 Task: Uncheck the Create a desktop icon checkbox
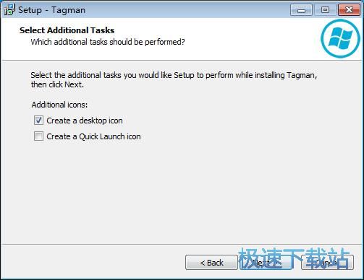click(x=38, y=121)
